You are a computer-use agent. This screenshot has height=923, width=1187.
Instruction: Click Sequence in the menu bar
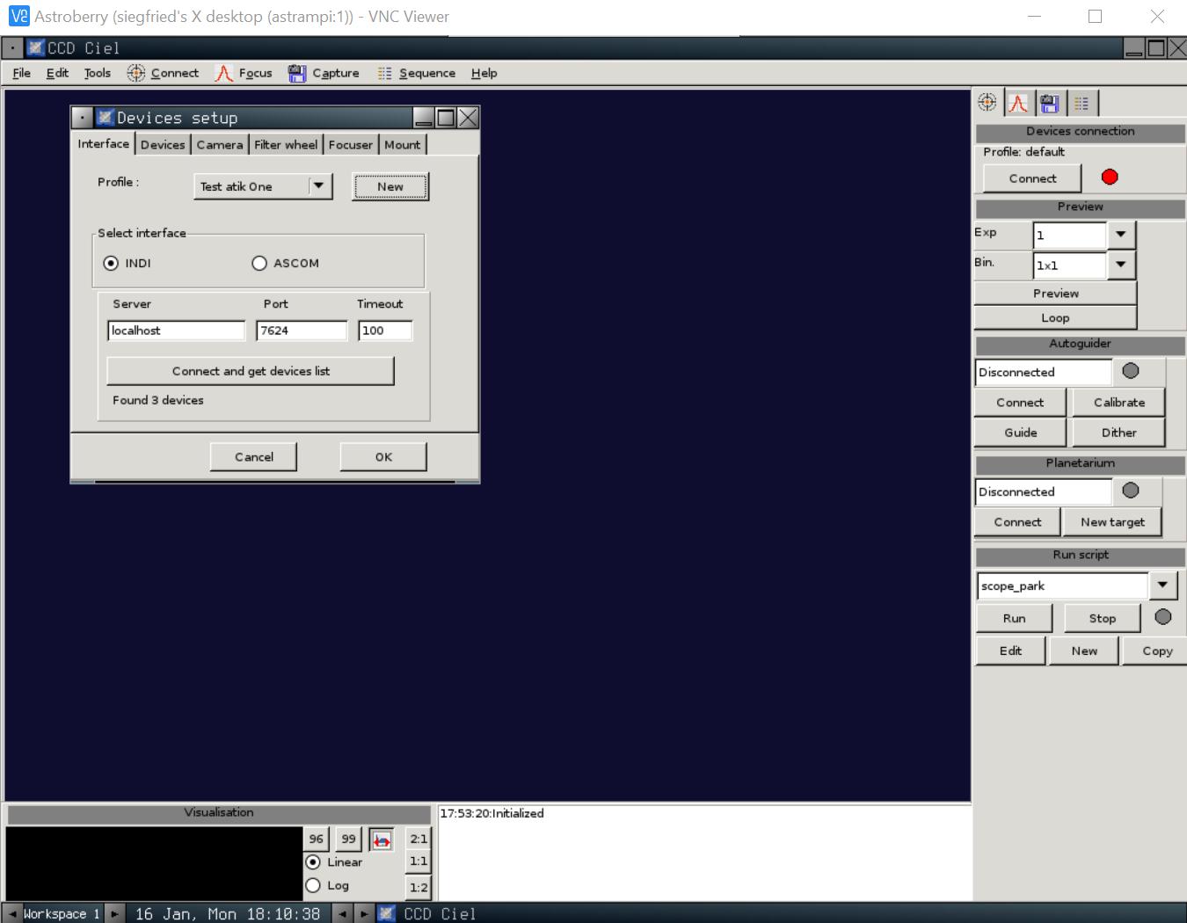(x=416, y=73)
